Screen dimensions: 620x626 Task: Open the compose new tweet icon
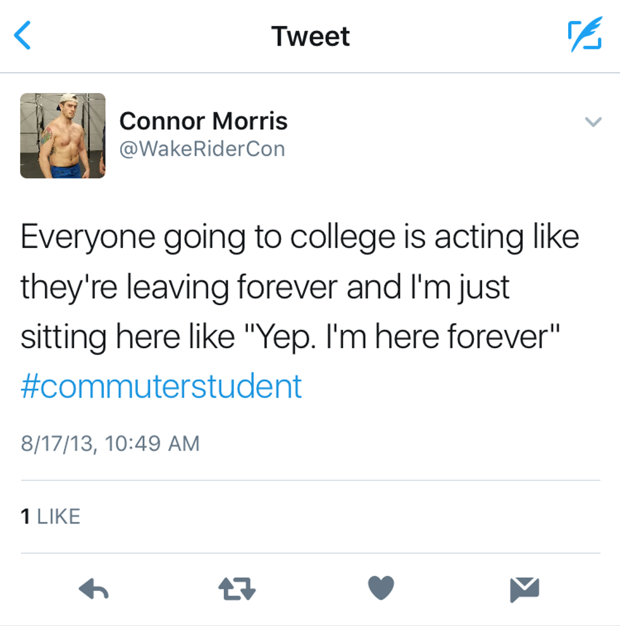tap(584, 35)
